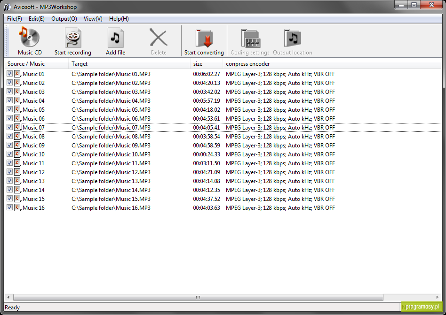This screenshot has width=446, height=315.
Task: Click the size column header
Action: coord(206,64)
